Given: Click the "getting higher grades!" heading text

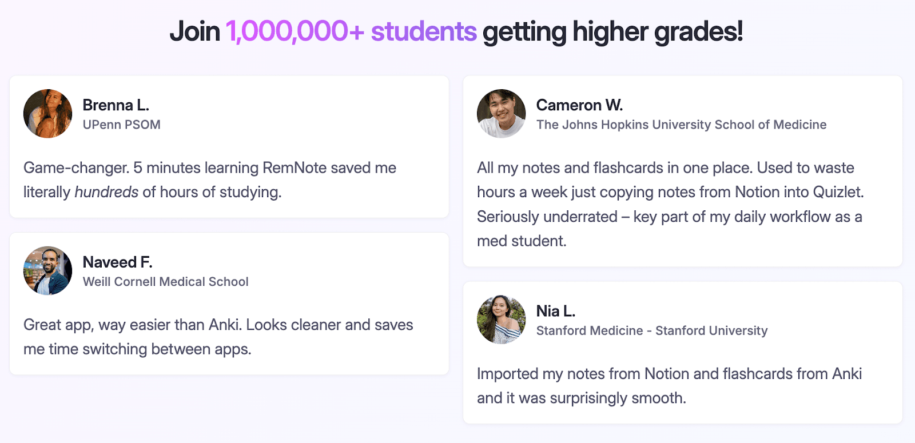Looking at the screenshot, I should [612, 31].
